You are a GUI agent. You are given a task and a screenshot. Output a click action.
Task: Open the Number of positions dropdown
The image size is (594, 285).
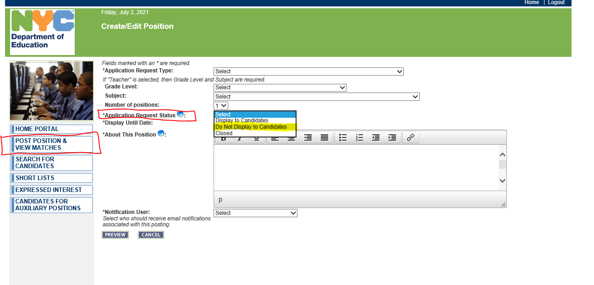(x=220, y=105)
